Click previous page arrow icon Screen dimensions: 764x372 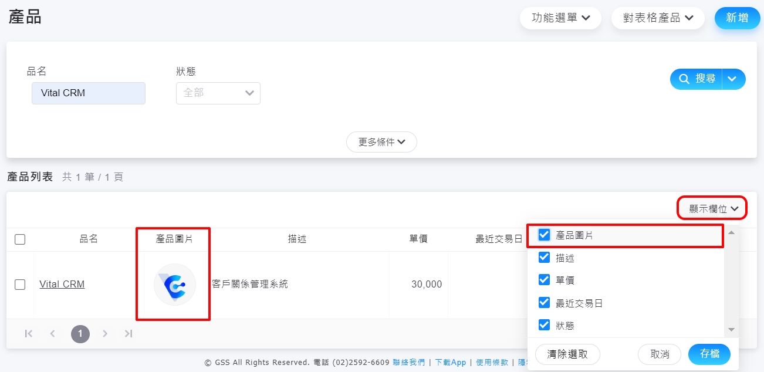53,334
